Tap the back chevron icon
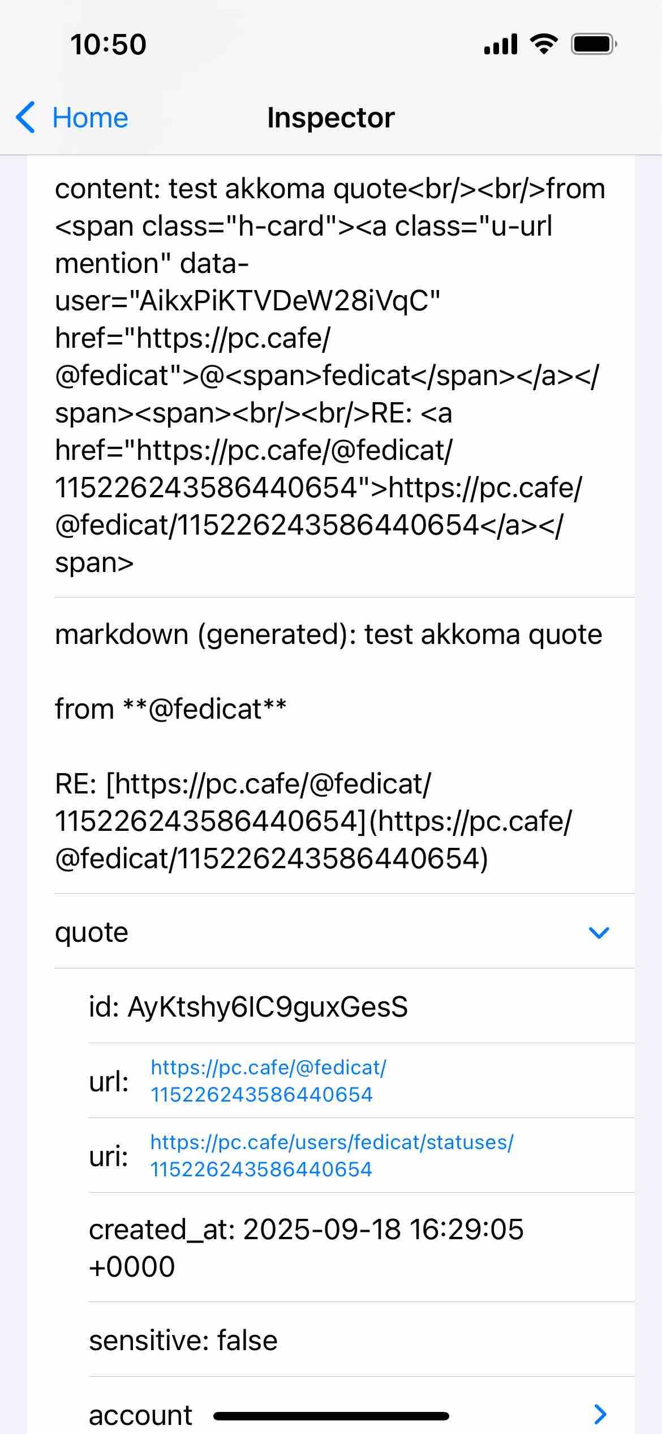The width and height of the screenshot is (662, 1434). pos(25,118)
